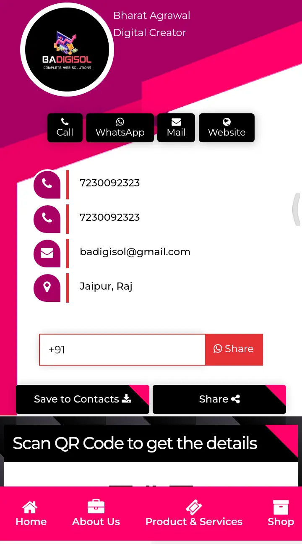Screen dimensions: 302x544
Task: Click the black Share button
Action: (219, 399)
